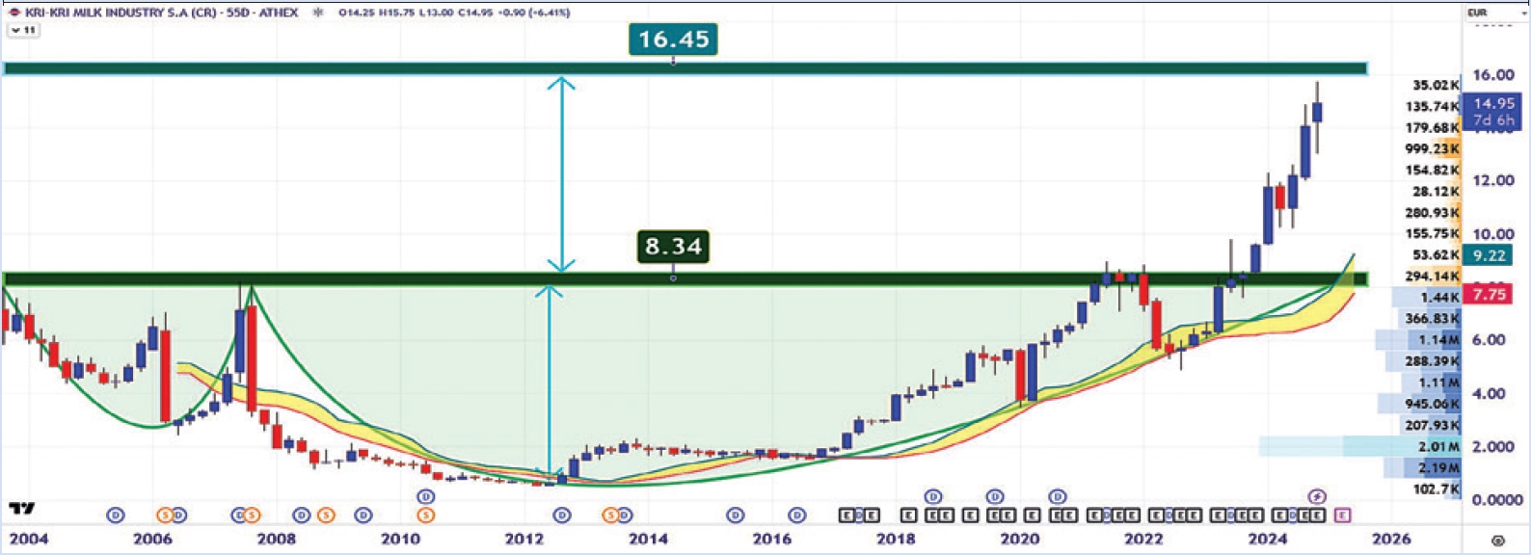
Task: Click the upper dividend marker after 2010
Action: 425,496
